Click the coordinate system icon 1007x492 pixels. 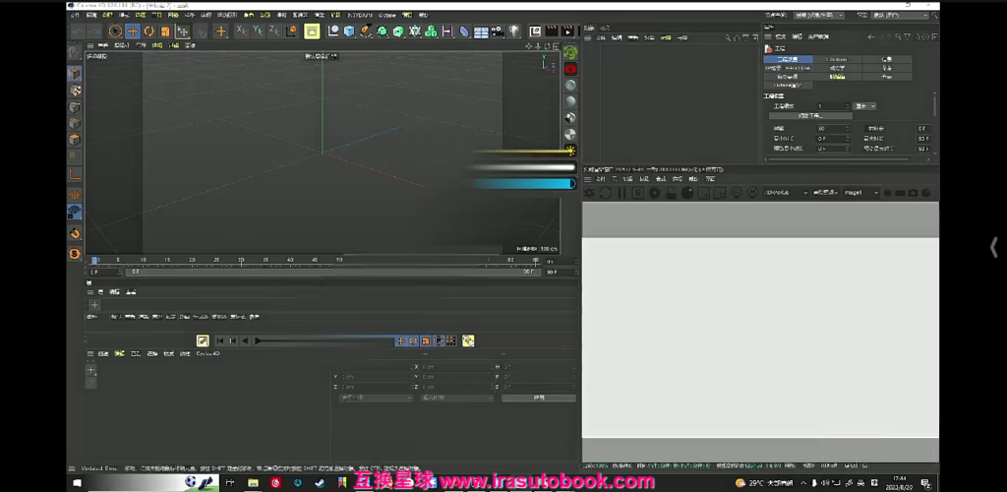pos(291,31)
